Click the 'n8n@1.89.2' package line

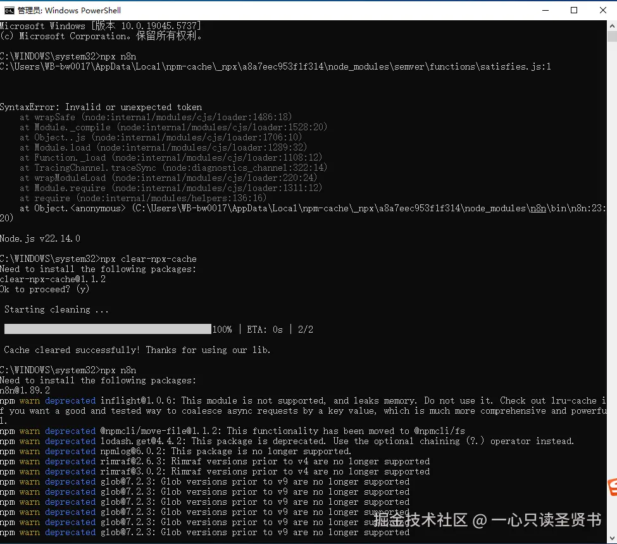[x=25, y=390]
